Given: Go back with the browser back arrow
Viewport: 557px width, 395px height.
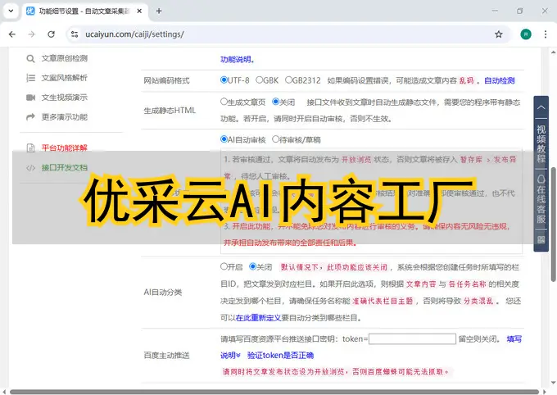Looking at the screenshot, I should (11, 34).
